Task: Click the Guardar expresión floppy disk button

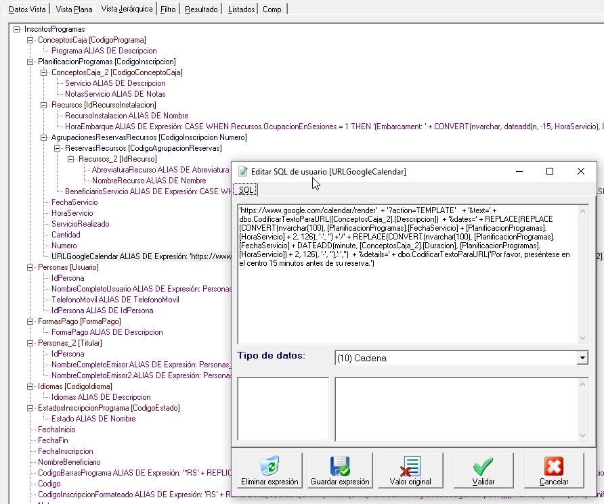Action: click(x=340, y=470)
